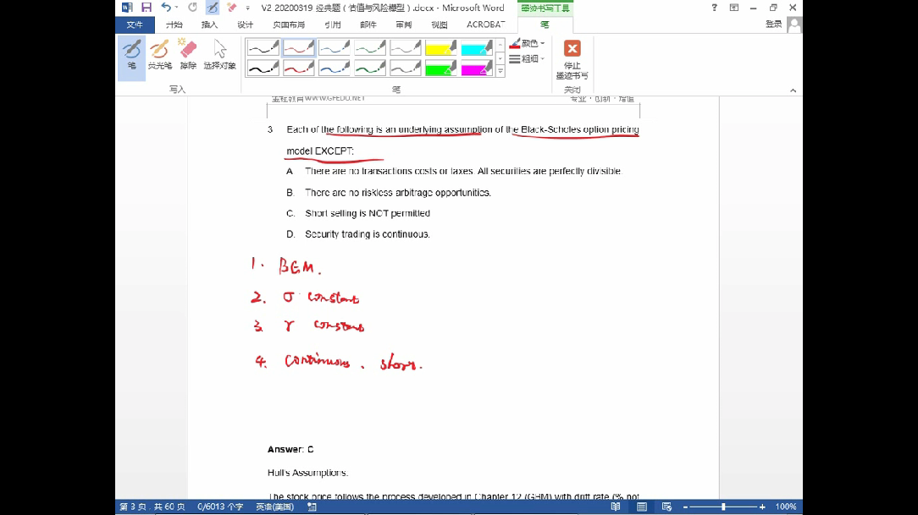The width and height of the screenshot is (918, 515).
Task: Select the Highlighter tool
Action: [x=159, y=55]
